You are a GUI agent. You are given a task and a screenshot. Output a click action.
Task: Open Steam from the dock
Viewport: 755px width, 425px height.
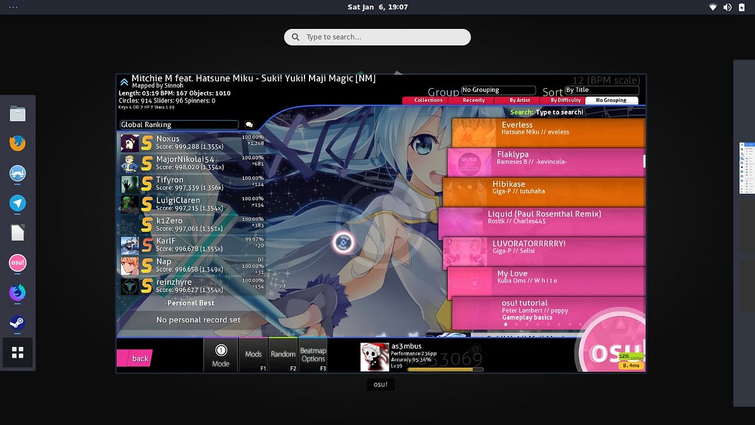click(18, 323)
